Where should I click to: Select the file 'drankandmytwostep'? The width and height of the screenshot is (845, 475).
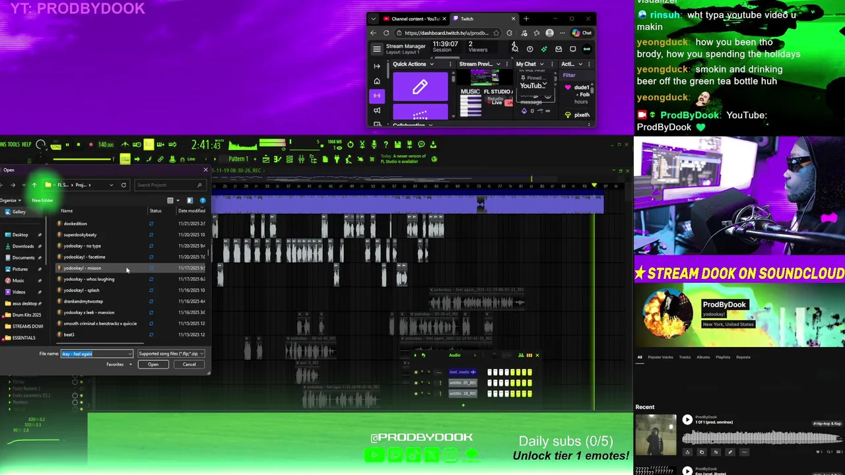click(83, 301)
